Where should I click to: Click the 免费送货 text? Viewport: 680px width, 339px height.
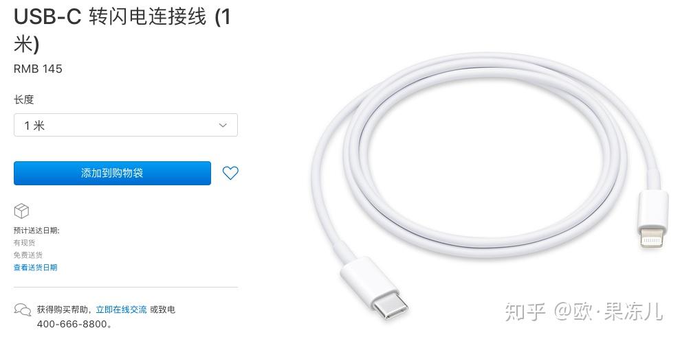[x=28, y=255]
